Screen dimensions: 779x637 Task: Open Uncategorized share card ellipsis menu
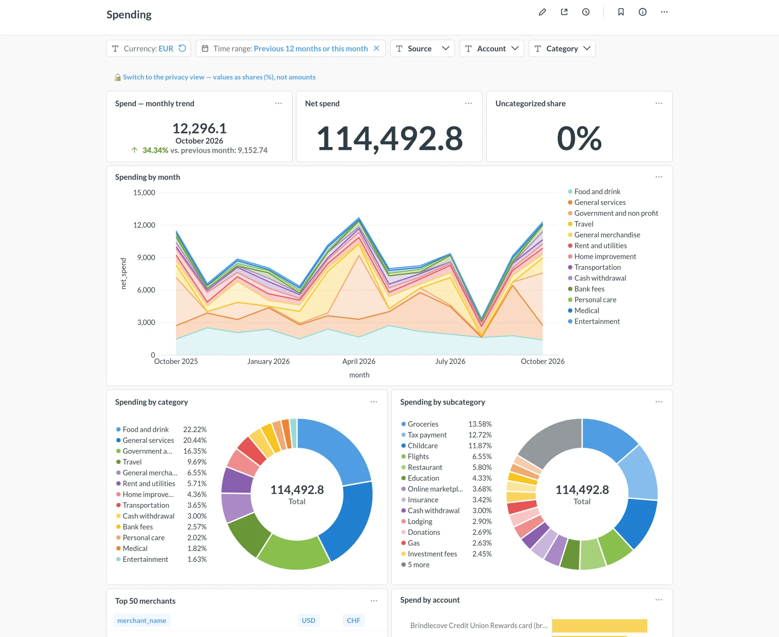[x=659, y=104]
